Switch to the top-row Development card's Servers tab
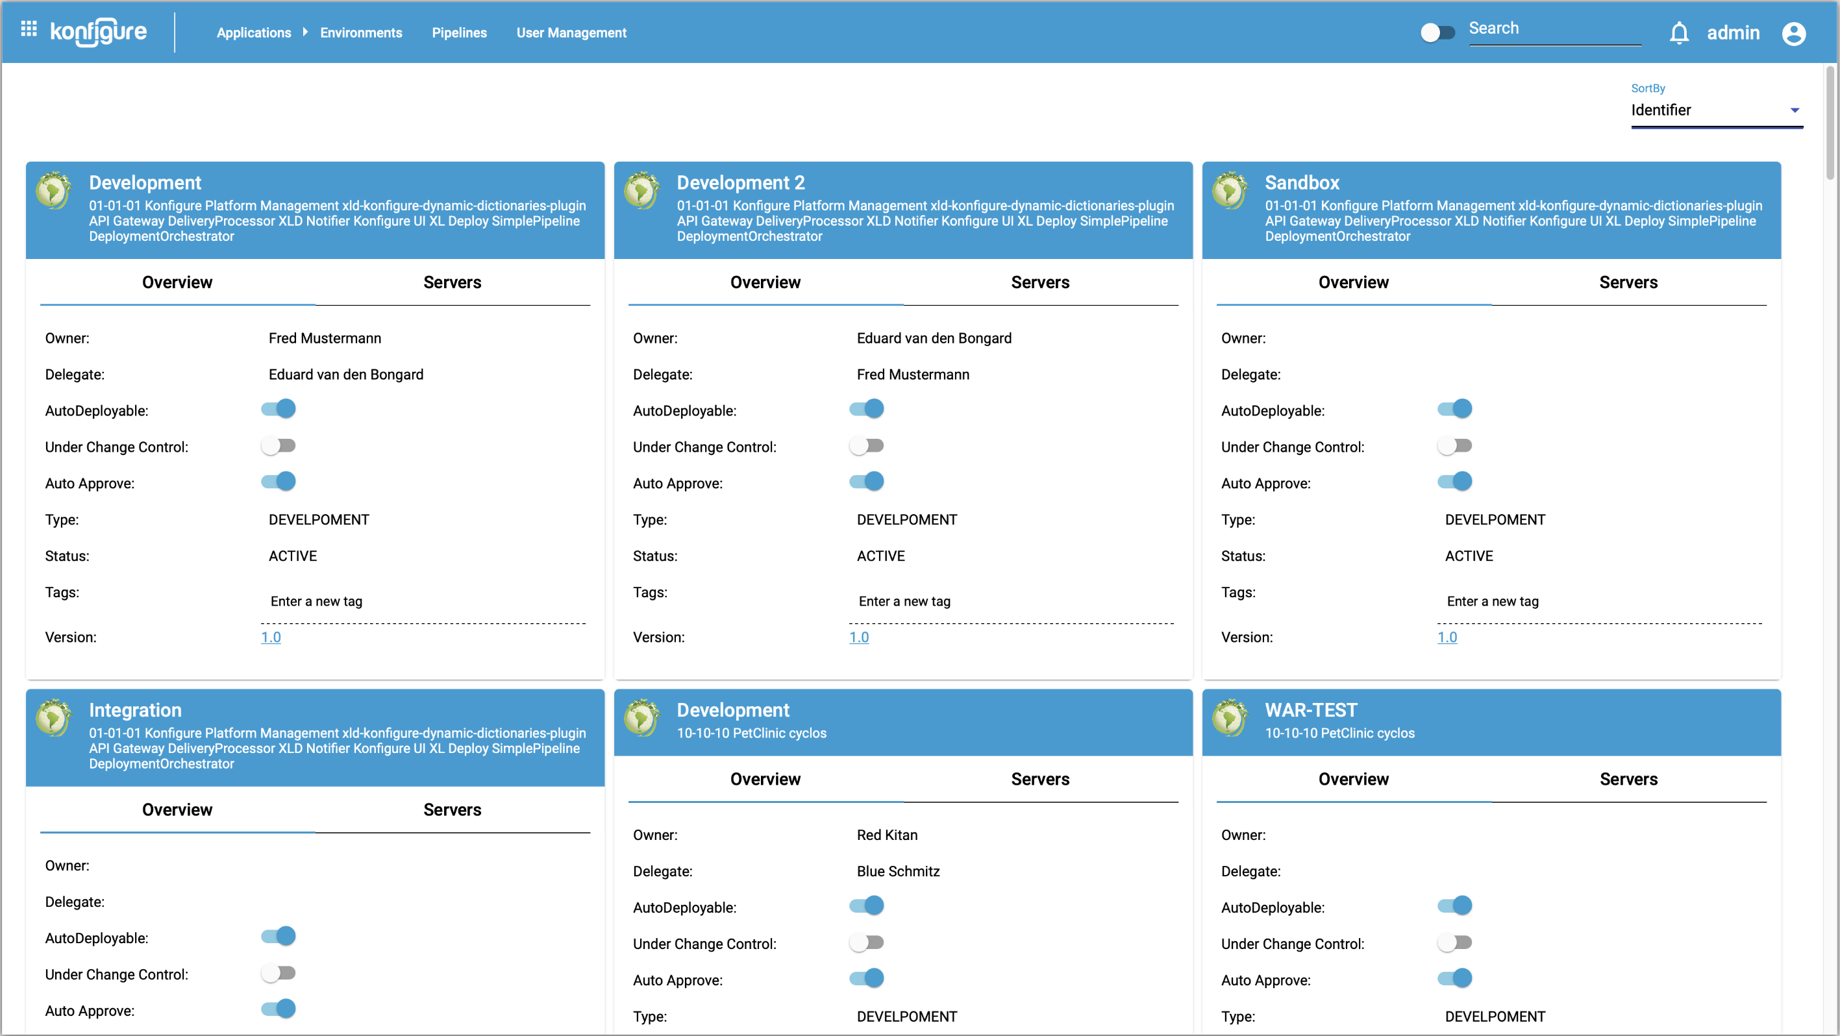Screen dimensions: 1840x1036 452,283
